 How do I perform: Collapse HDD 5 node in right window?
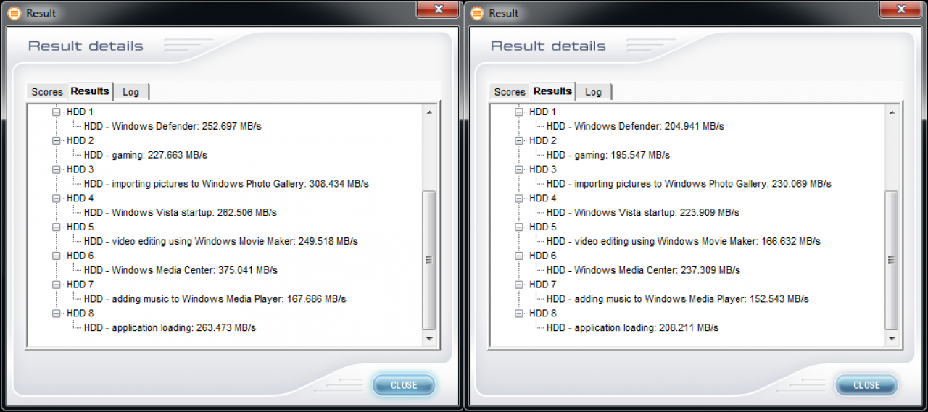pos(519,227)
